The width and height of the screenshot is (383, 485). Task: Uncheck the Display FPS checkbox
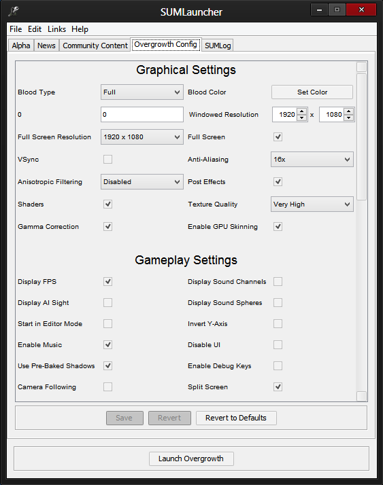tap(108, 282)
